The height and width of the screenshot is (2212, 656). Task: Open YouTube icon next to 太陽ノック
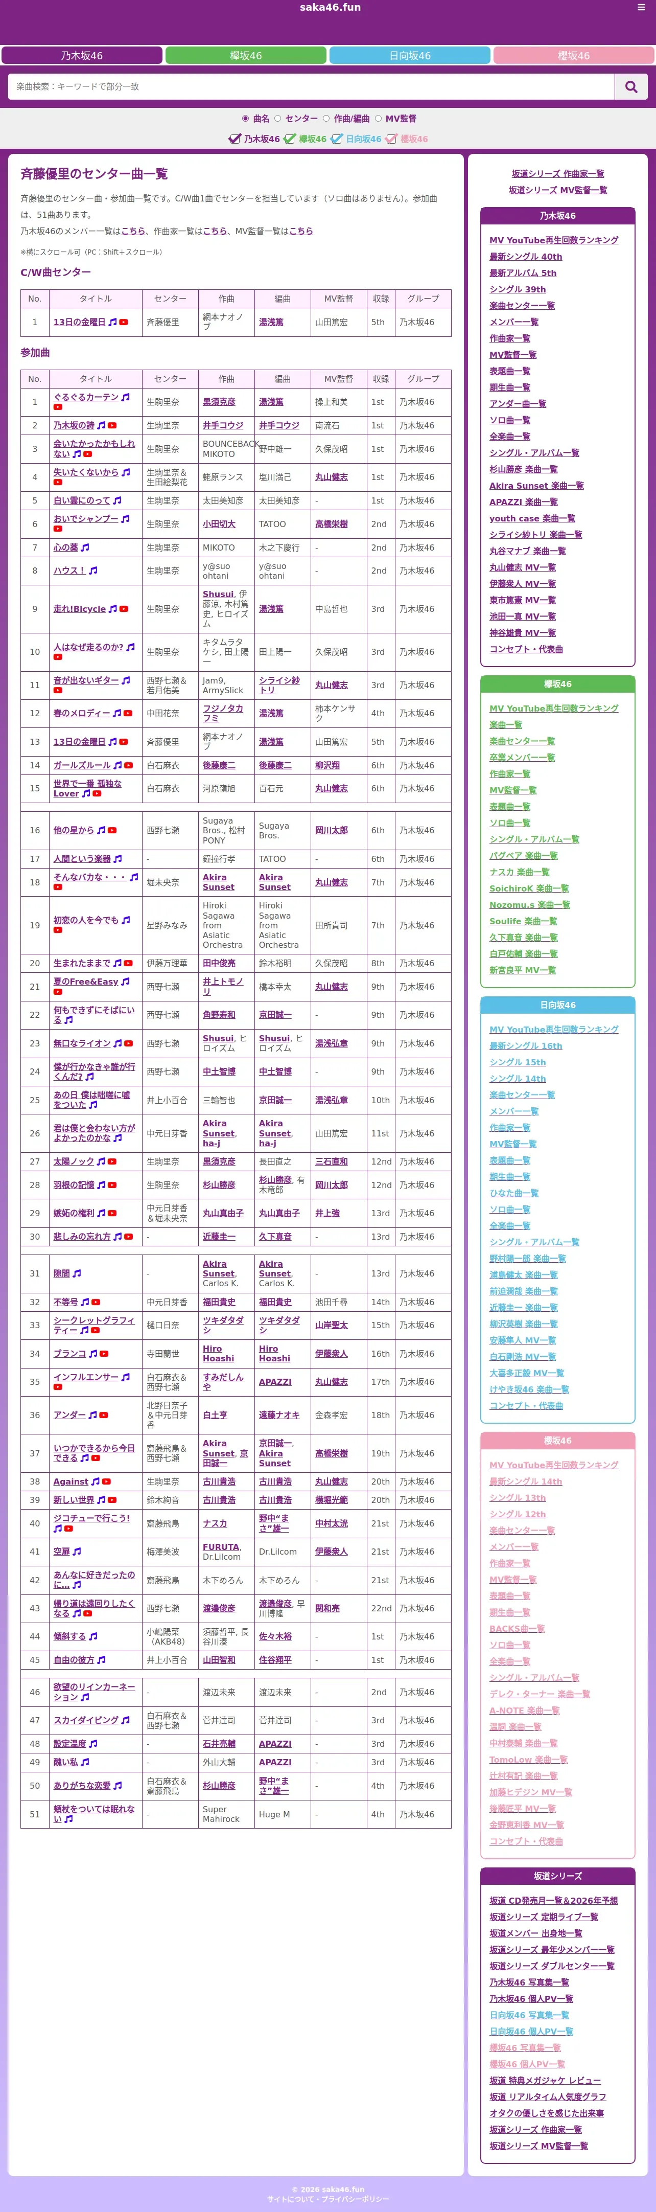[112, 1161]
